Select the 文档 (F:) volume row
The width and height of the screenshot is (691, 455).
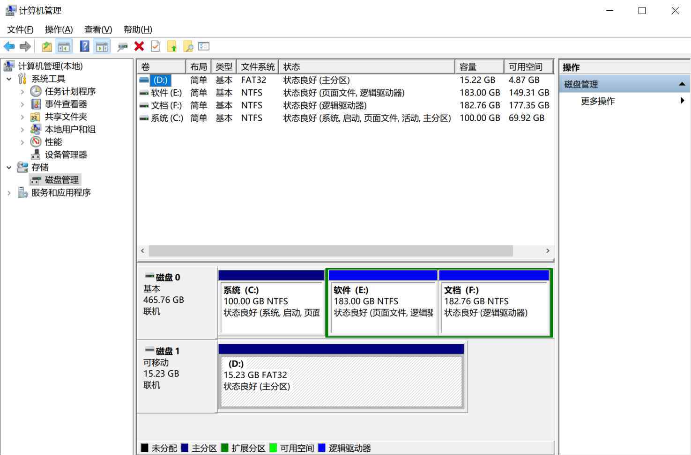coord(345,105)
